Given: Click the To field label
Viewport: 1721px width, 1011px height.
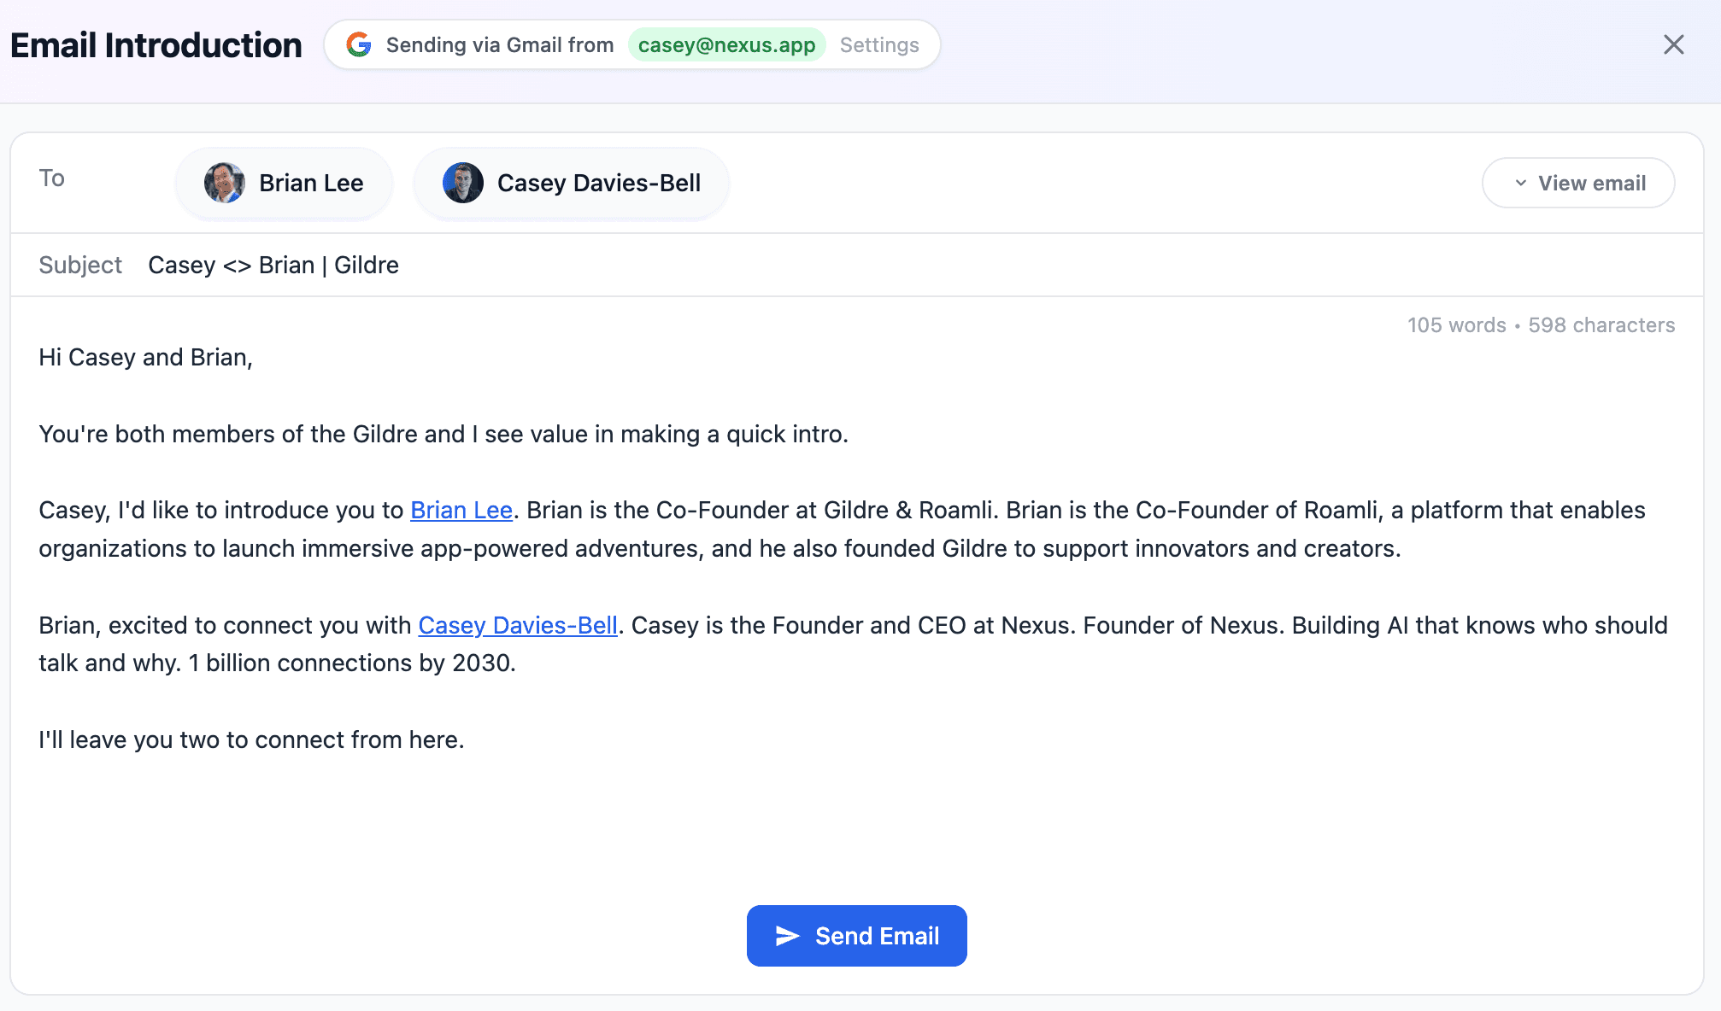Looking at the screenshot, I should [52, 178].
